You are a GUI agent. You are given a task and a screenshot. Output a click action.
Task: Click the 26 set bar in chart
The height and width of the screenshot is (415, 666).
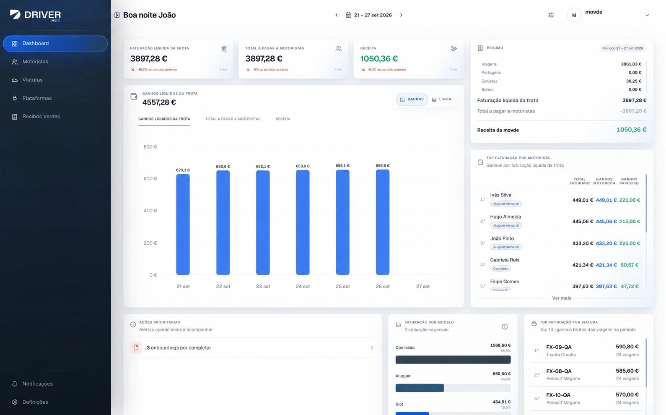(383, 222)
